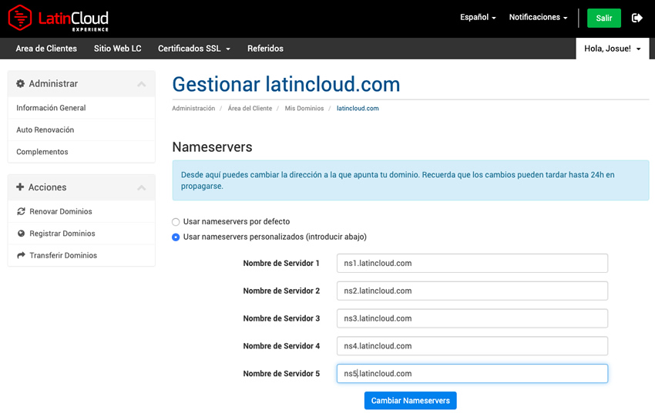Open the Español language dropdown
655x417 pixels.
478,18
